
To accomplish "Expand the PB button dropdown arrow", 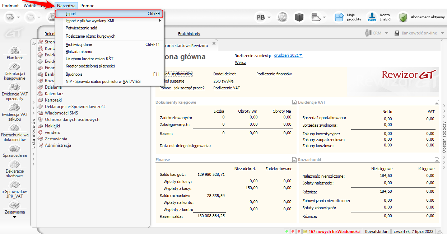I will coord(269,17).
